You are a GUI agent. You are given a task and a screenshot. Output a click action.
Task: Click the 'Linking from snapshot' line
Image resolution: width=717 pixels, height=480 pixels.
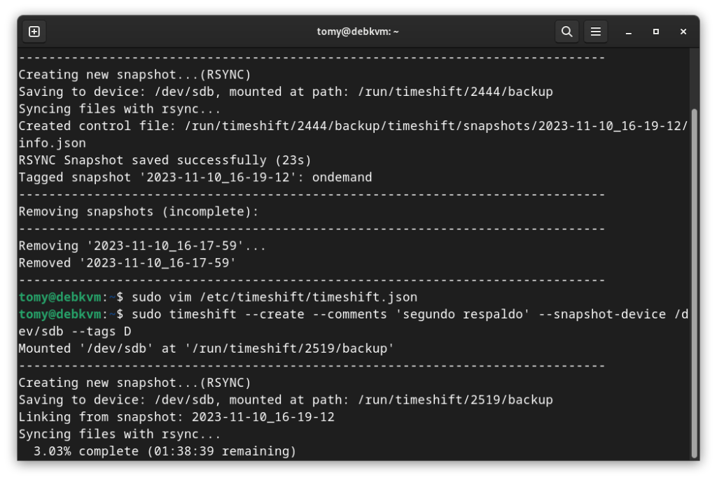pyautogui.click(x=176, y=417)
